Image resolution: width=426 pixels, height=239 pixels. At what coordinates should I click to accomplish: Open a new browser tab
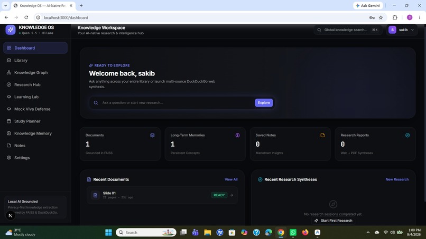81,5
